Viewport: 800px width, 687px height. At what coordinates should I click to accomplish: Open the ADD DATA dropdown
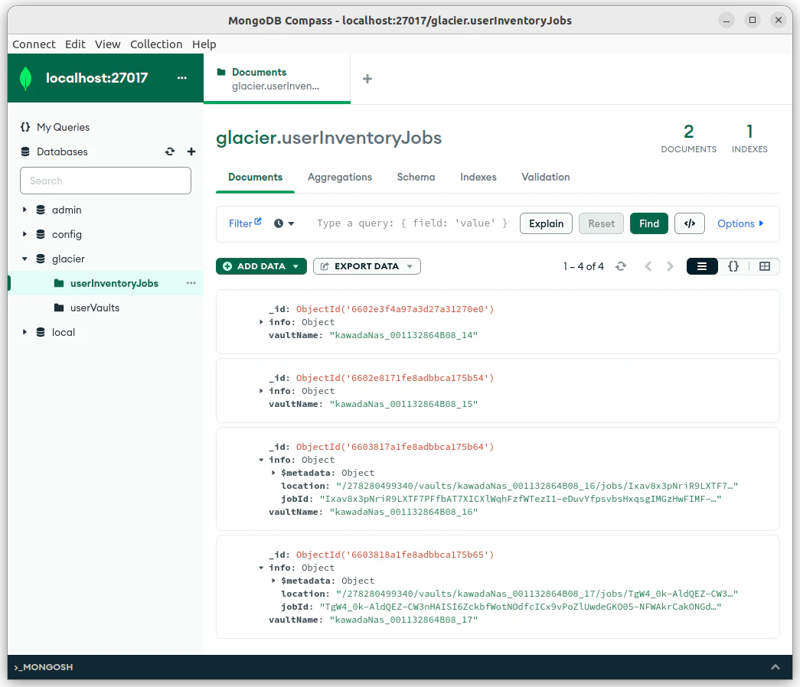click(261, 266)
